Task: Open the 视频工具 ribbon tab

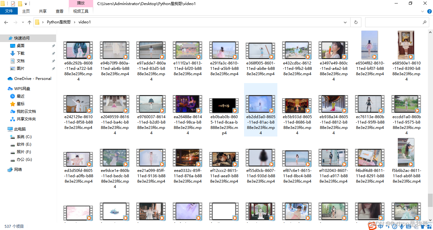Action: 81,11
